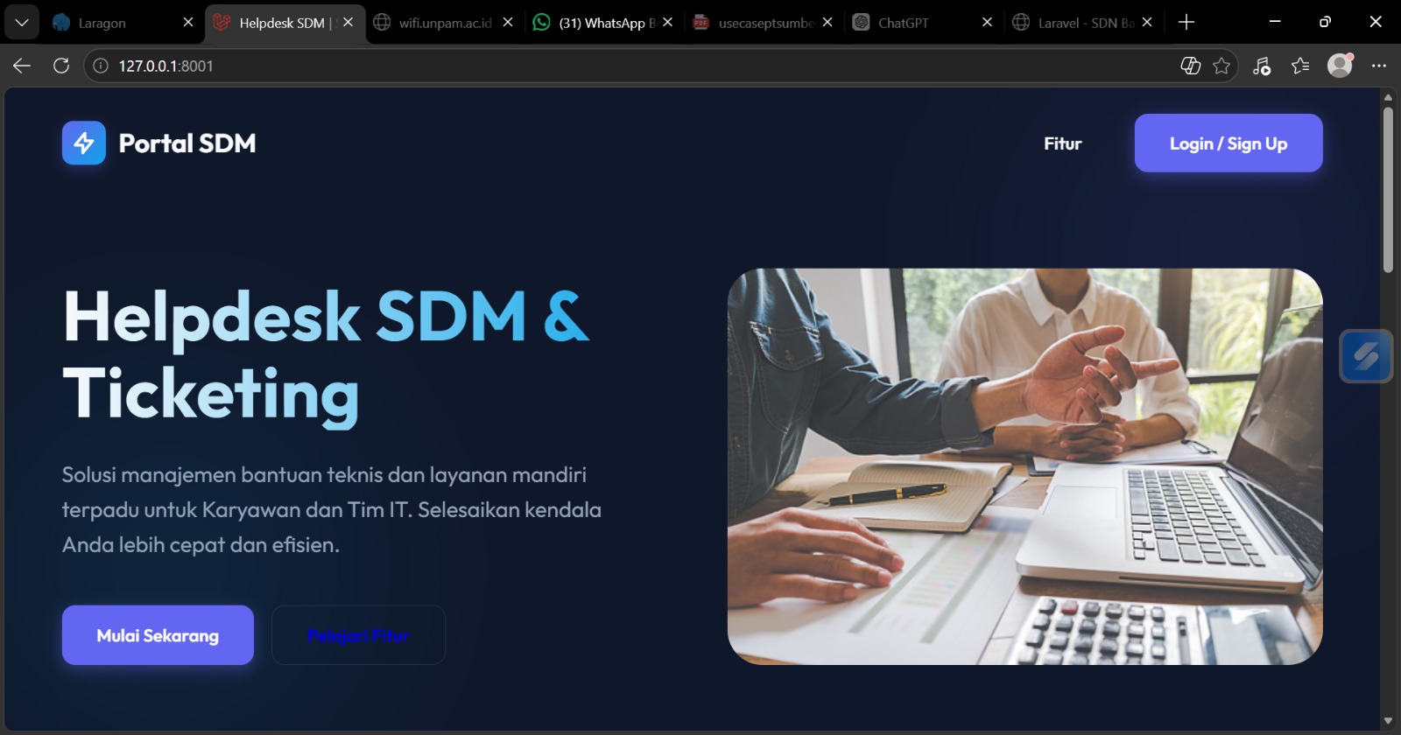This screenshot has height=735, width=1401.
Task: Close the ChatGPT tab
Action: 988,23
